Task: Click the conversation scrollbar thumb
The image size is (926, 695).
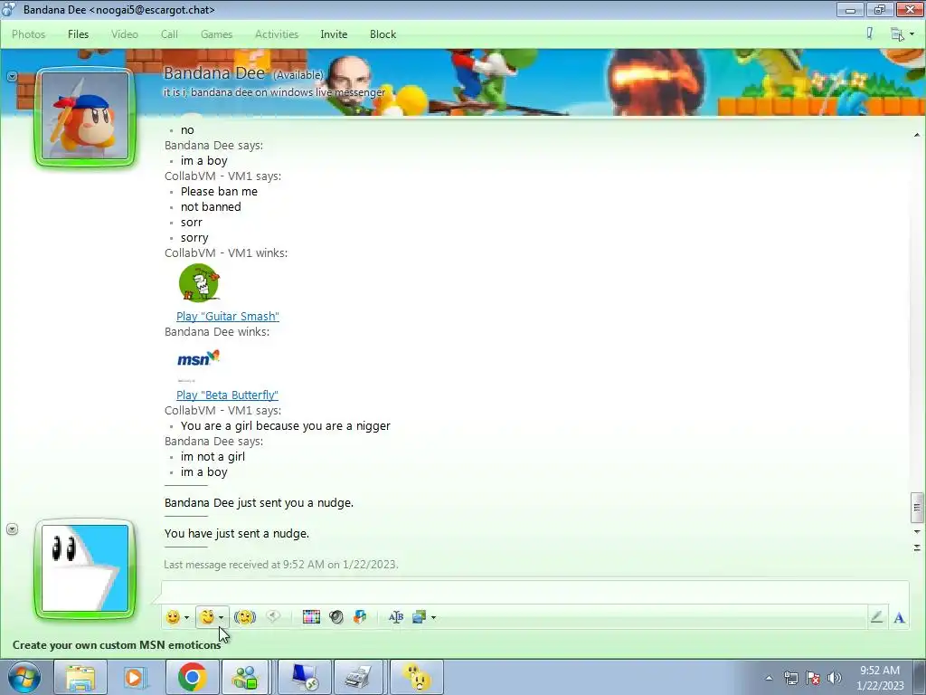Action: [917, 508]
